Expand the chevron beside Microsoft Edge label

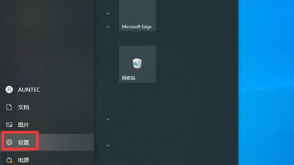pyautogui.click(x=108, y=27)
